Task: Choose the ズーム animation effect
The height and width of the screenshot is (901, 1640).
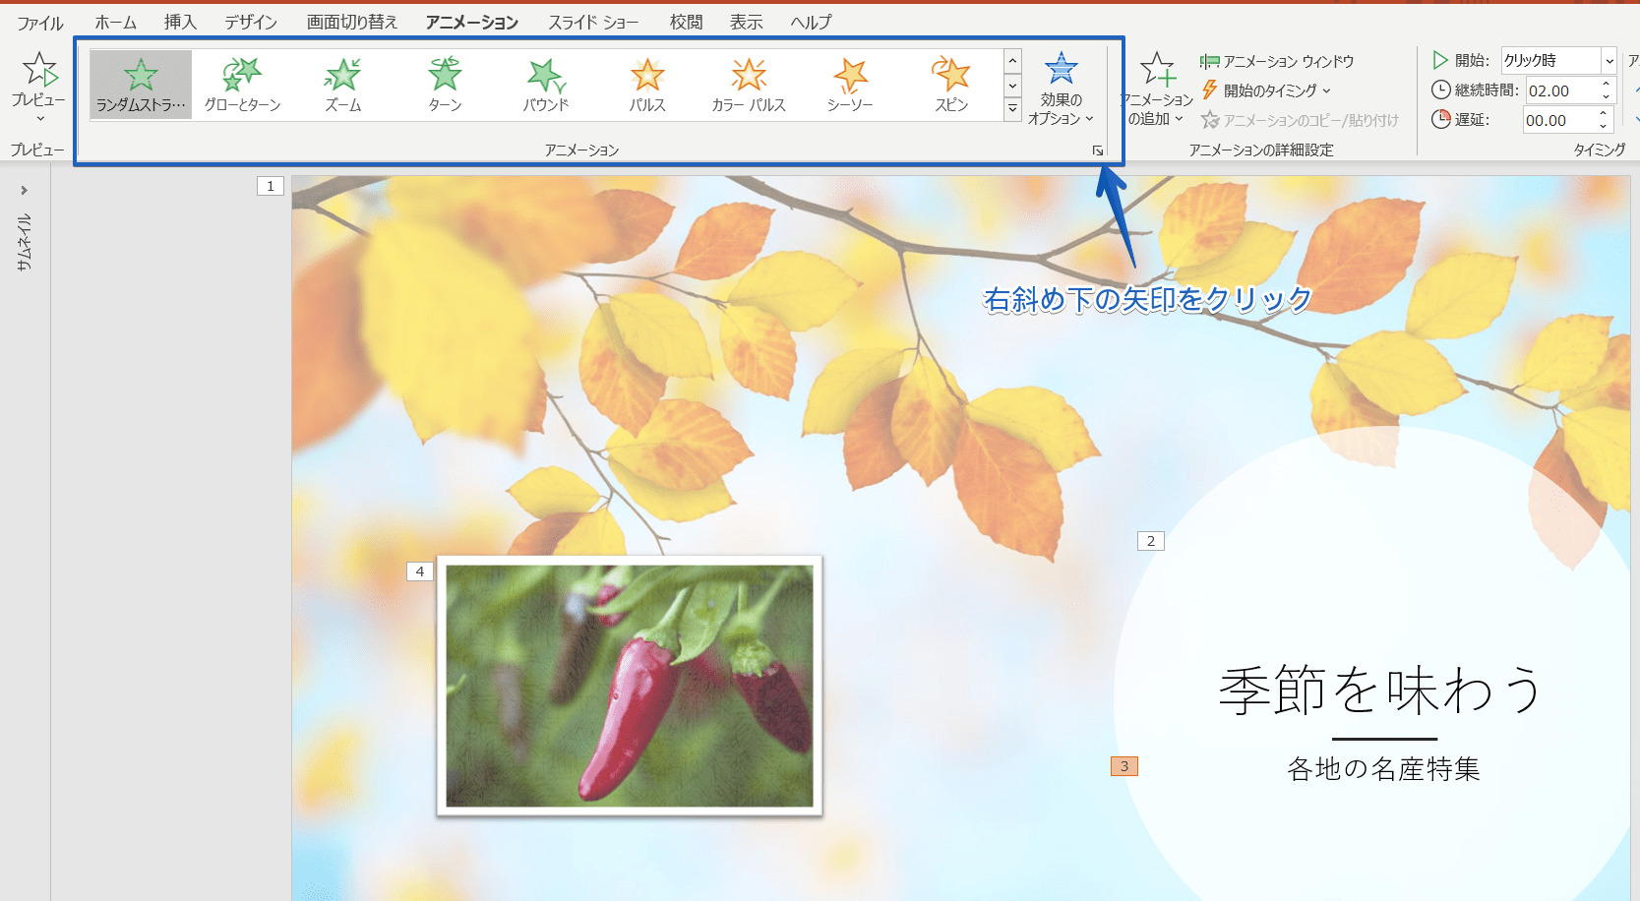Action: 343,85
